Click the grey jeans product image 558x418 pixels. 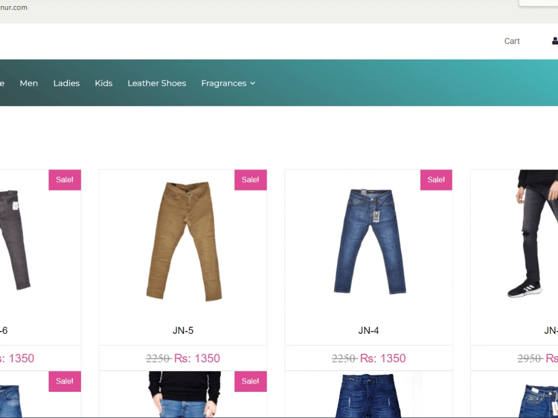click(x=15, y=240)
